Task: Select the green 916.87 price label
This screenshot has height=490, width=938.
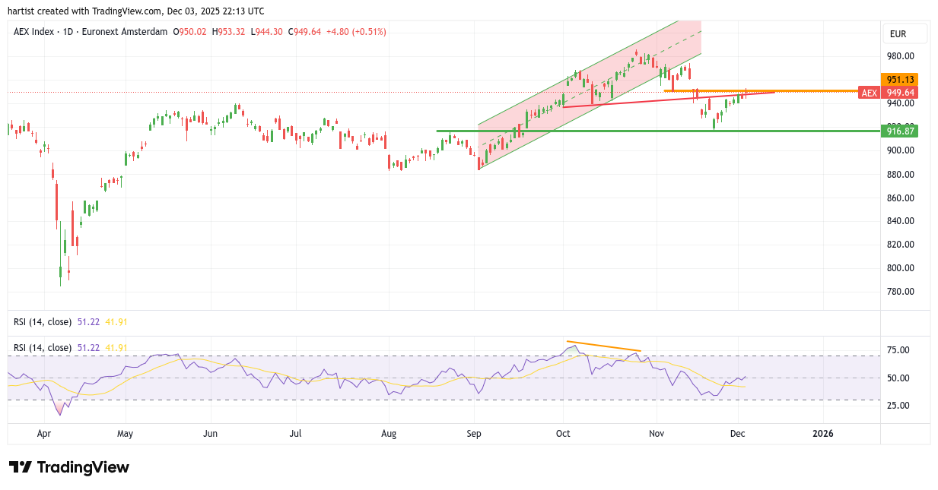Action: pos(899,131)
